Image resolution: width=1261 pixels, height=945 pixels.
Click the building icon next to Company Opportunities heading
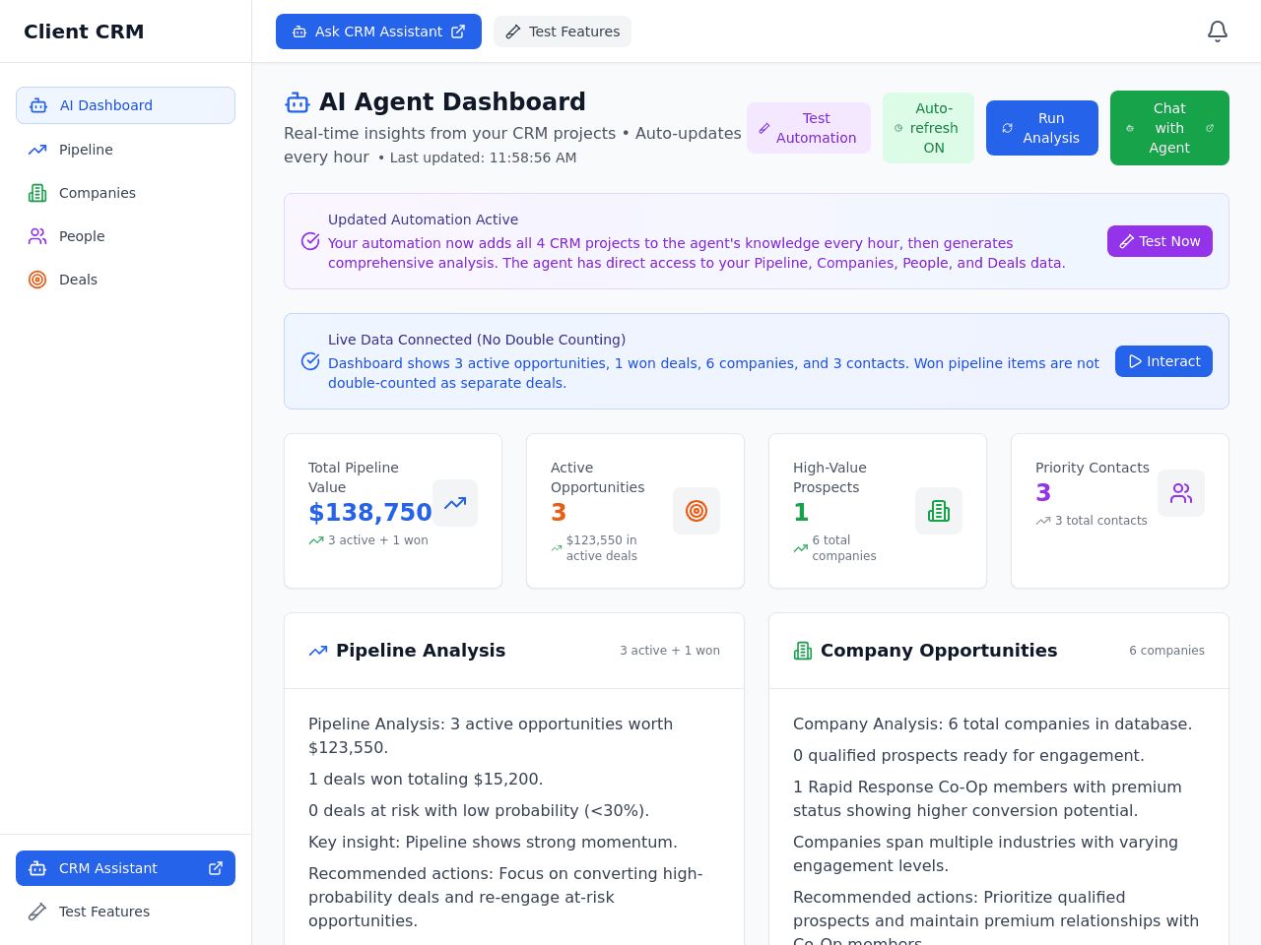click(803, 651)
